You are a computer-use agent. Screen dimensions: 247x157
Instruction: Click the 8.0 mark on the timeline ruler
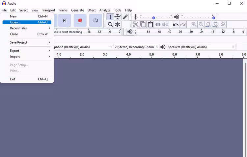(221, 55)
